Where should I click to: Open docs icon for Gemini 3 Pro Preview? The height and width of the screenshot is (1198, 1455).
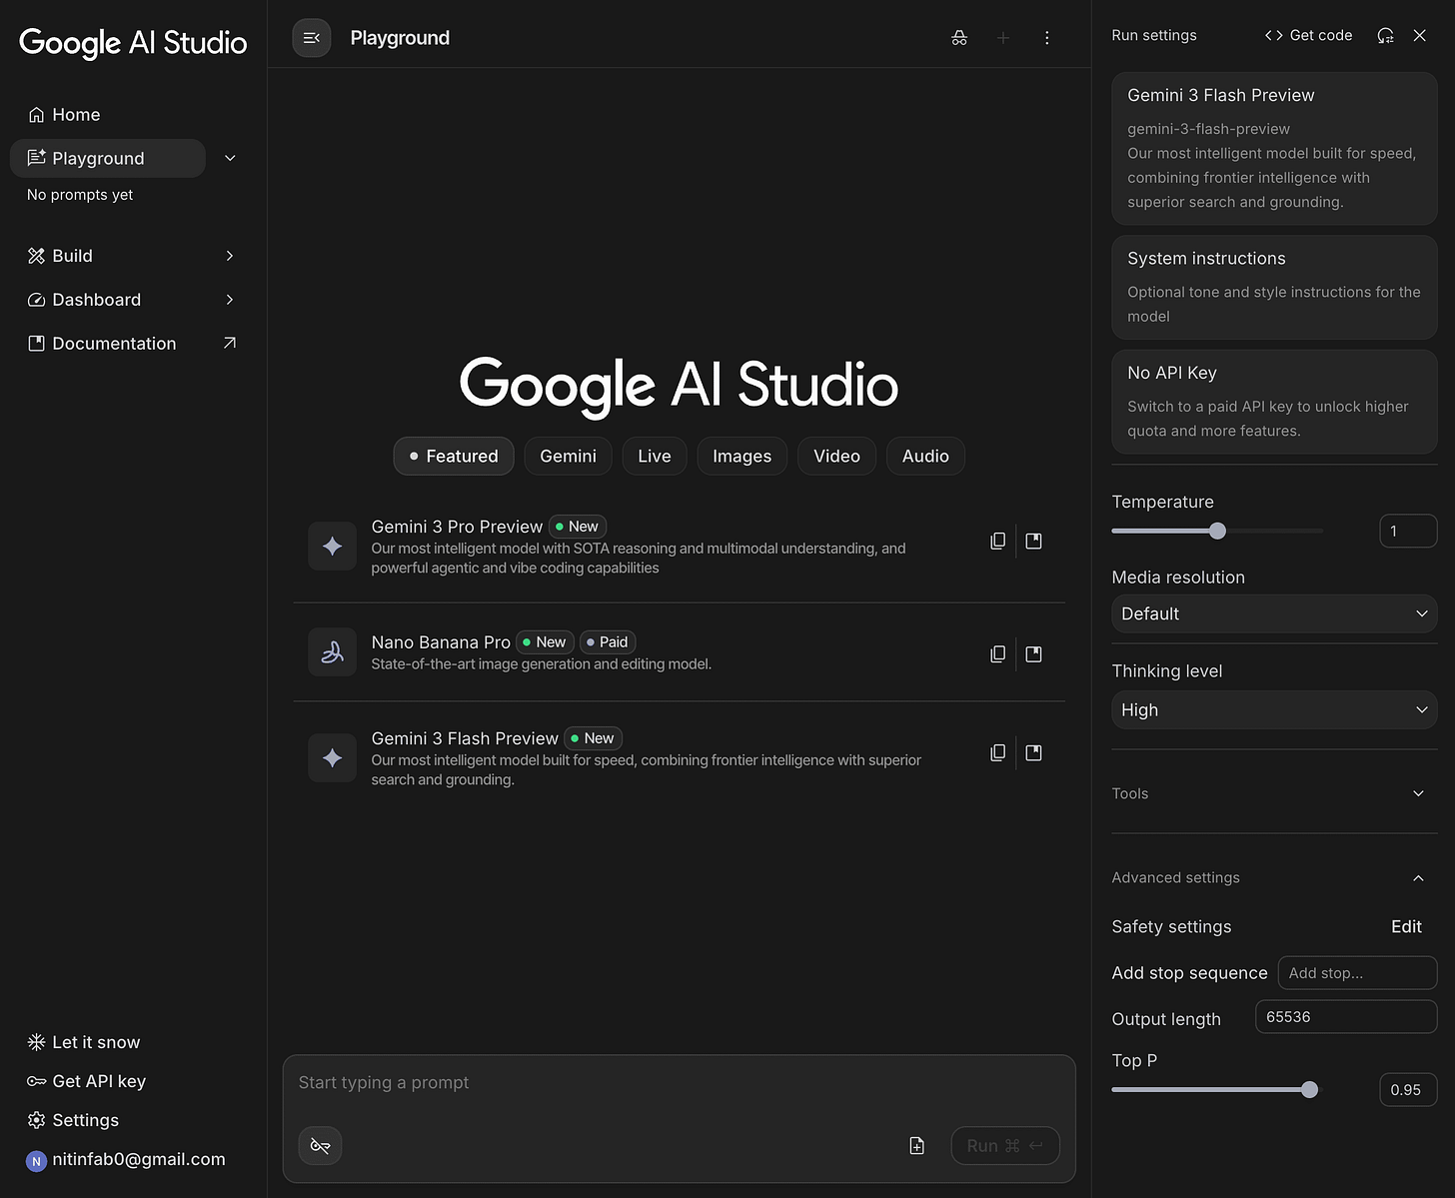1034,541
